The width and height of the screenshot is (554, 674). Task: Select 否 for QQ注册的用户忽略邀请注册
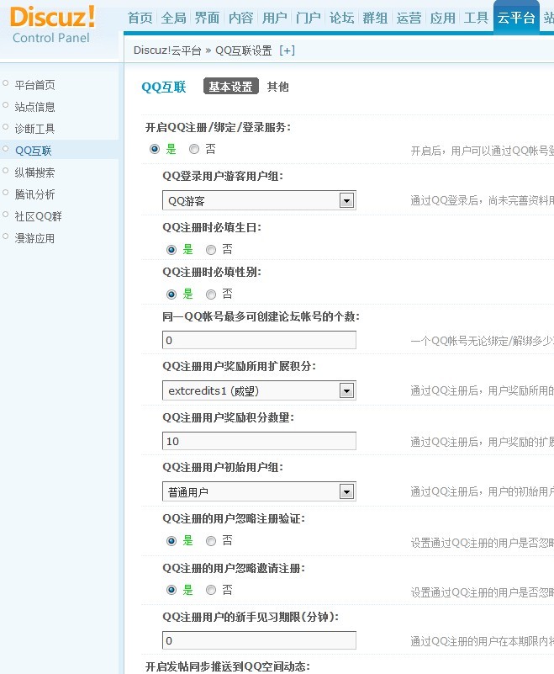coord(211,590)
